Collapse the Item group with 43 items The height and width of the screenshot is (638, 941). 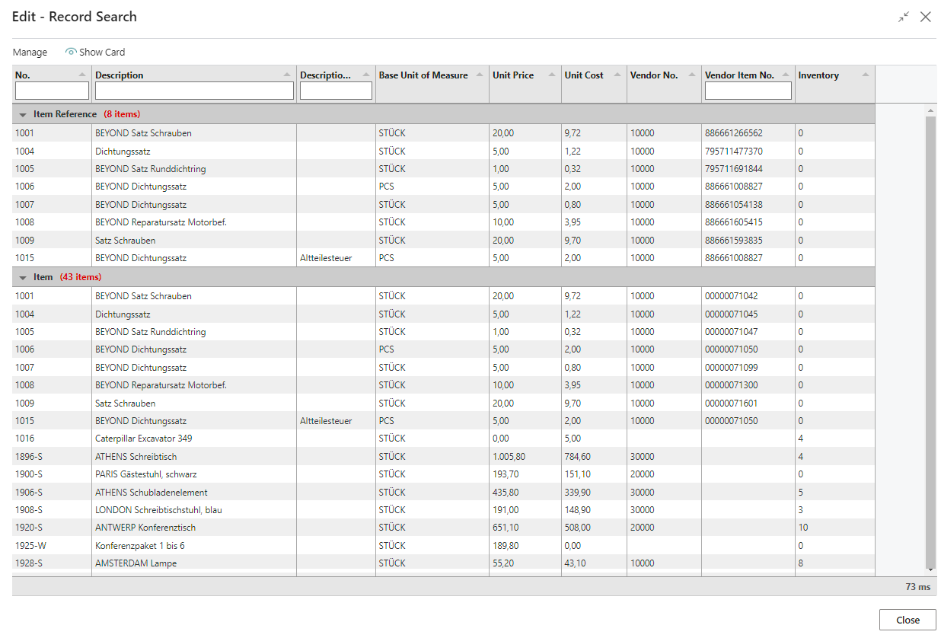(x=23, y=278)
